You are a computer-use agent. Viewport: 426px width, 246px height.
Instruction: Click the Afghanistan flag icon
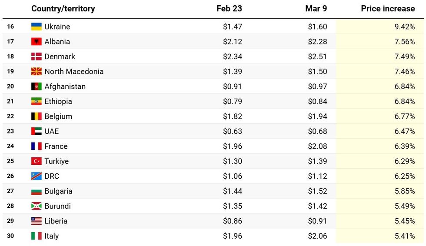[x=37, y=86]
